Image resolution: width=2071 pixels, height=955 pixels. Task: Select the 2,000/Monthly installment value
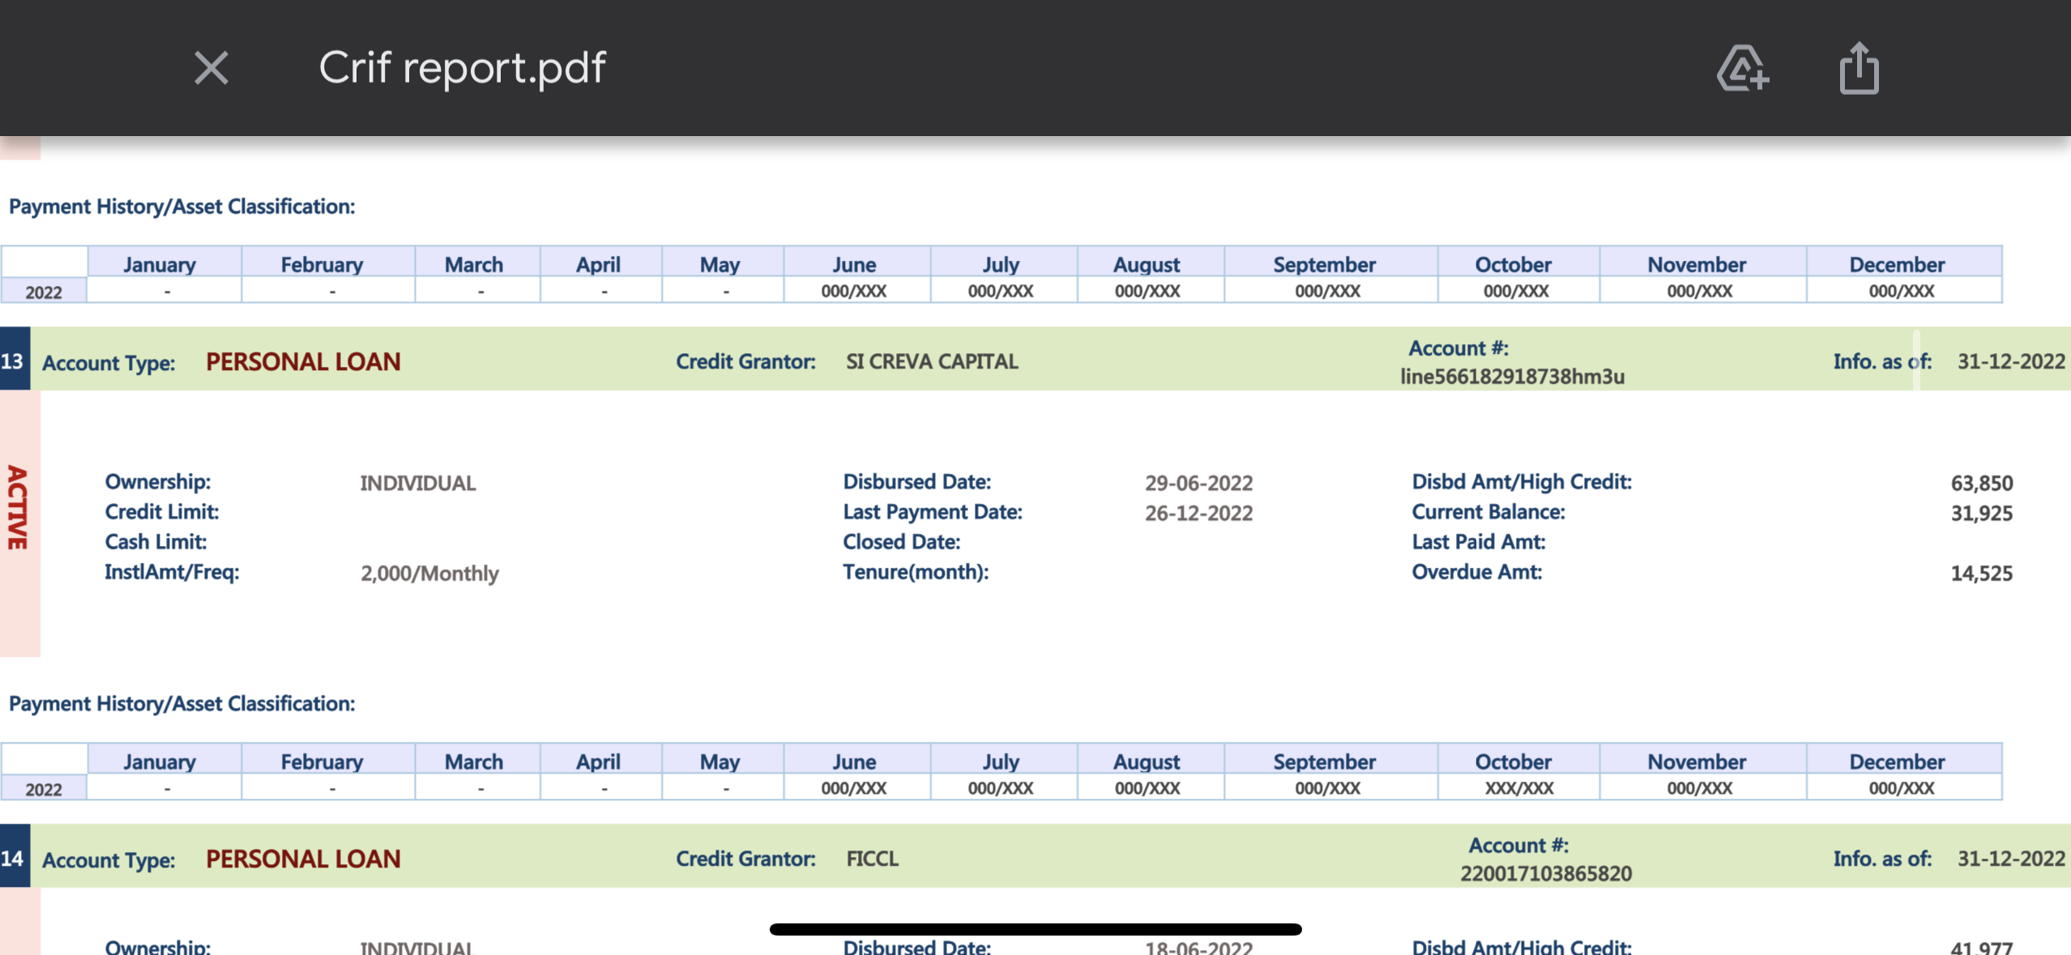429,573
